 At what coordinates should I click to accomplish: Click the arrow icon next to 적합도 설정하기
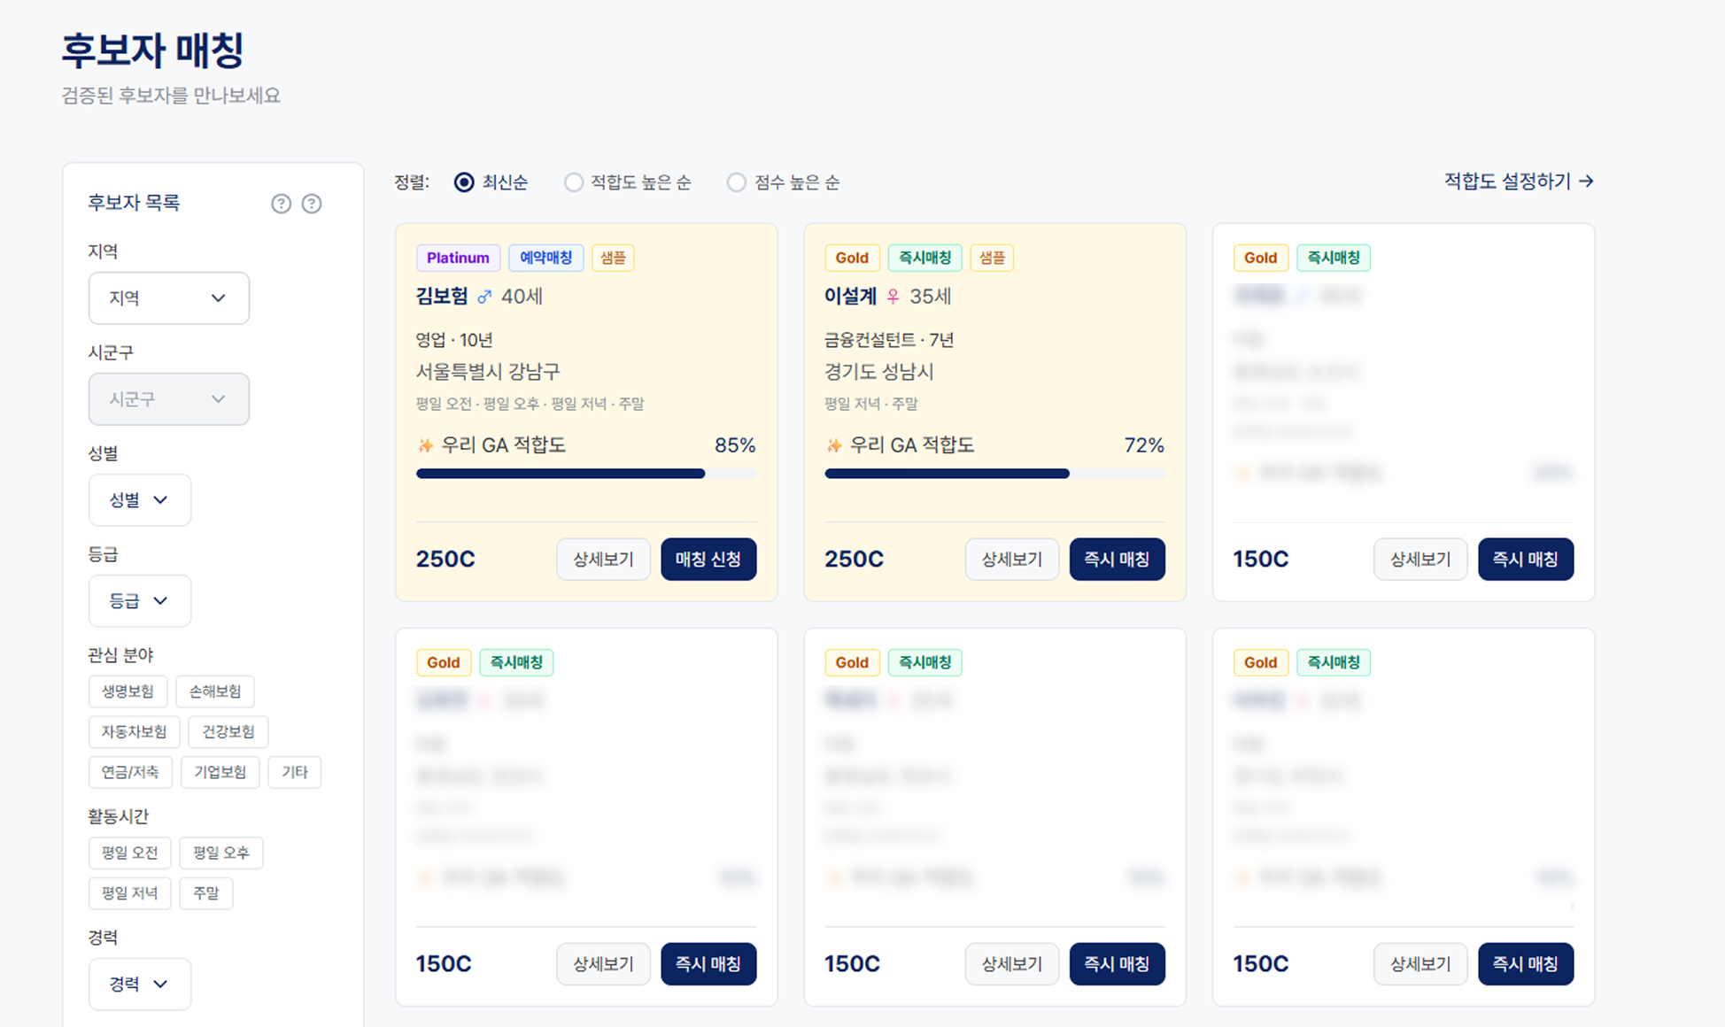pyautogui.click(x=1588, y=181)
